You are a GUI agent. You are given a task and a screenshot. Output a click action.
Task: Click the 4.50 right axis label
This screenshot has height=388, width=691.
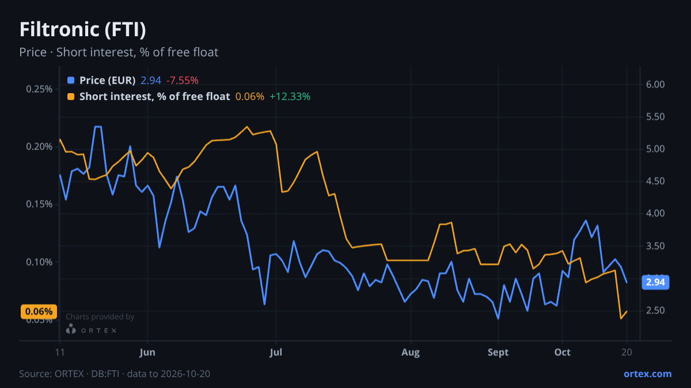(656, 181)
